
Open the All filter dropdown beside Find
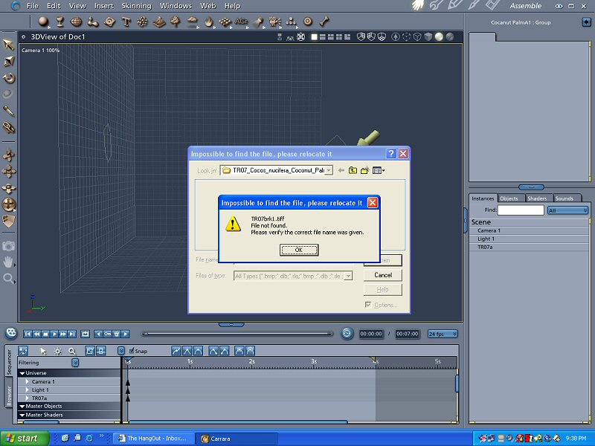coord(567,210)
